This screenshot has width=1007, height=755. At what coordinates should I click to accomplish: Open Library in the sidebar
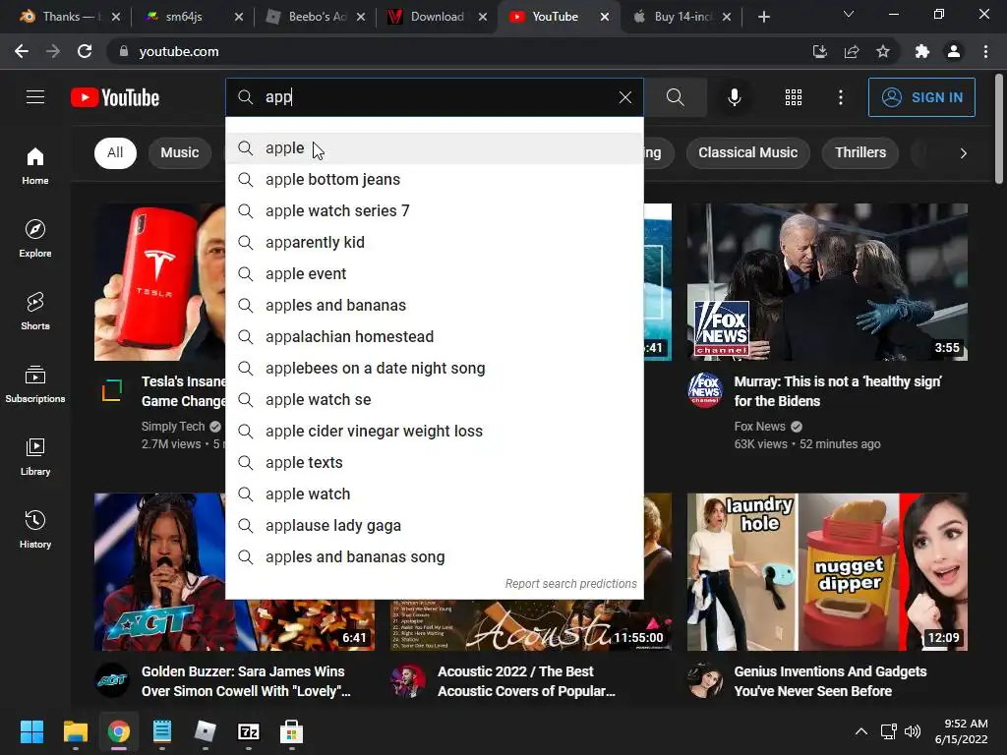point(35,456)
